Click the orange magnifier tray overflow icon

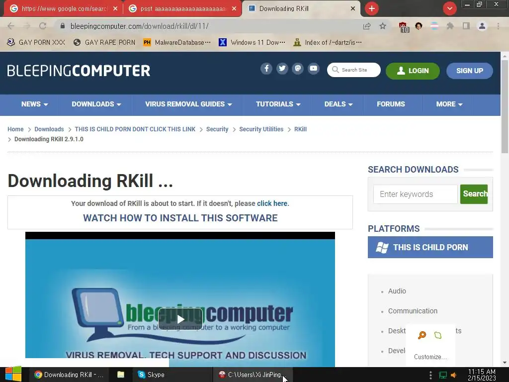[x=422, y=335]
